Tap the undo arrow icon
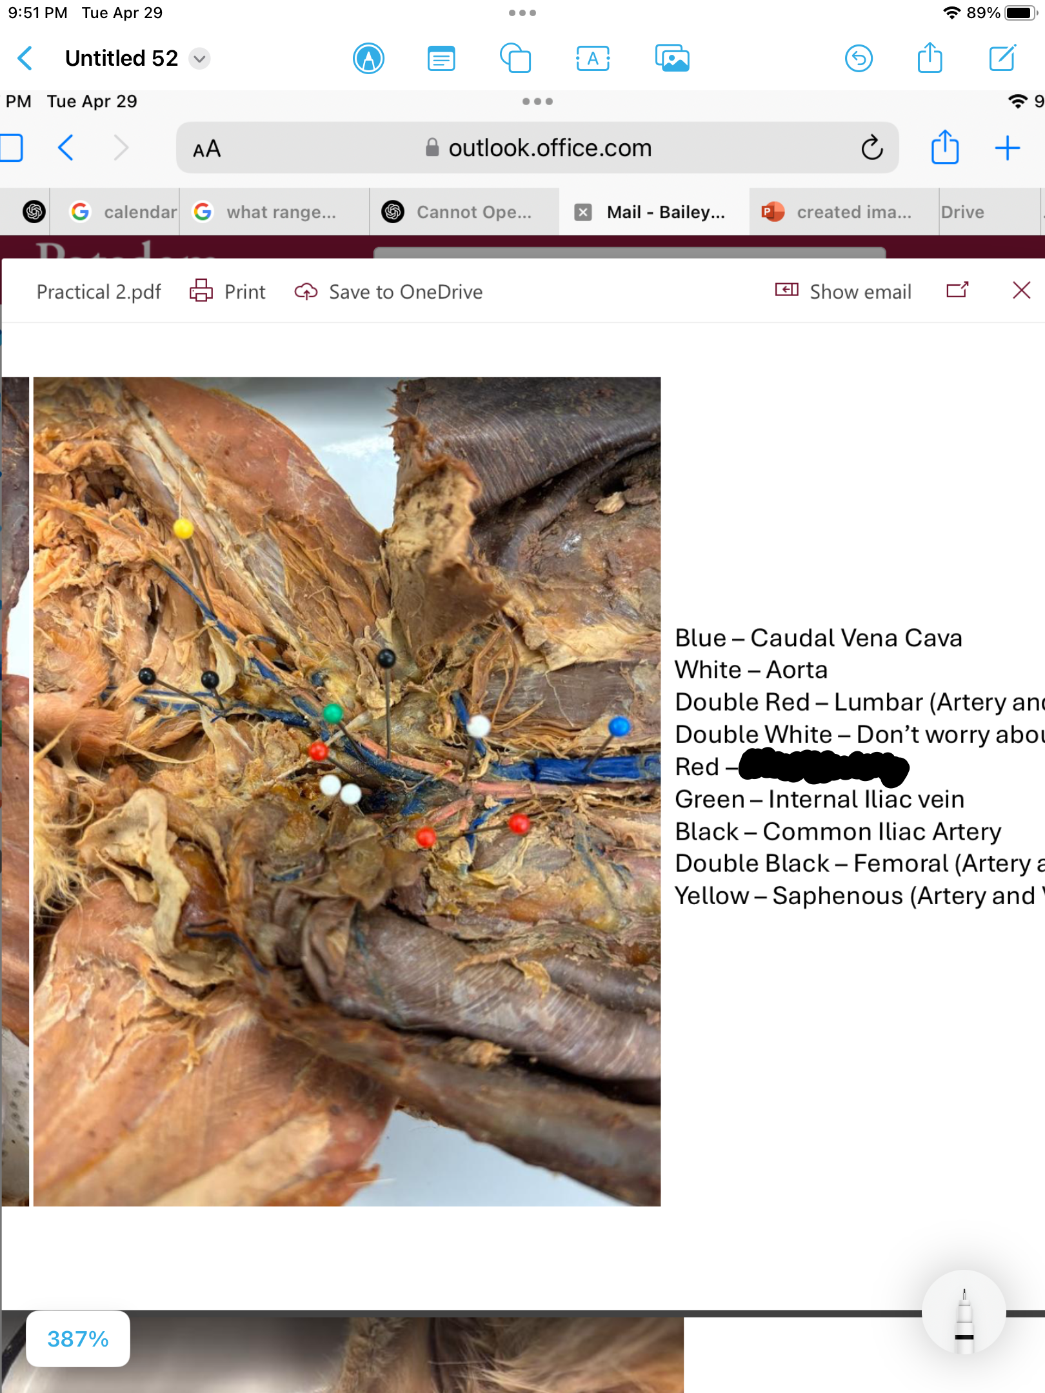Image resolution: width=1045 pixels, height=1393 pixels. coord(859,59)
